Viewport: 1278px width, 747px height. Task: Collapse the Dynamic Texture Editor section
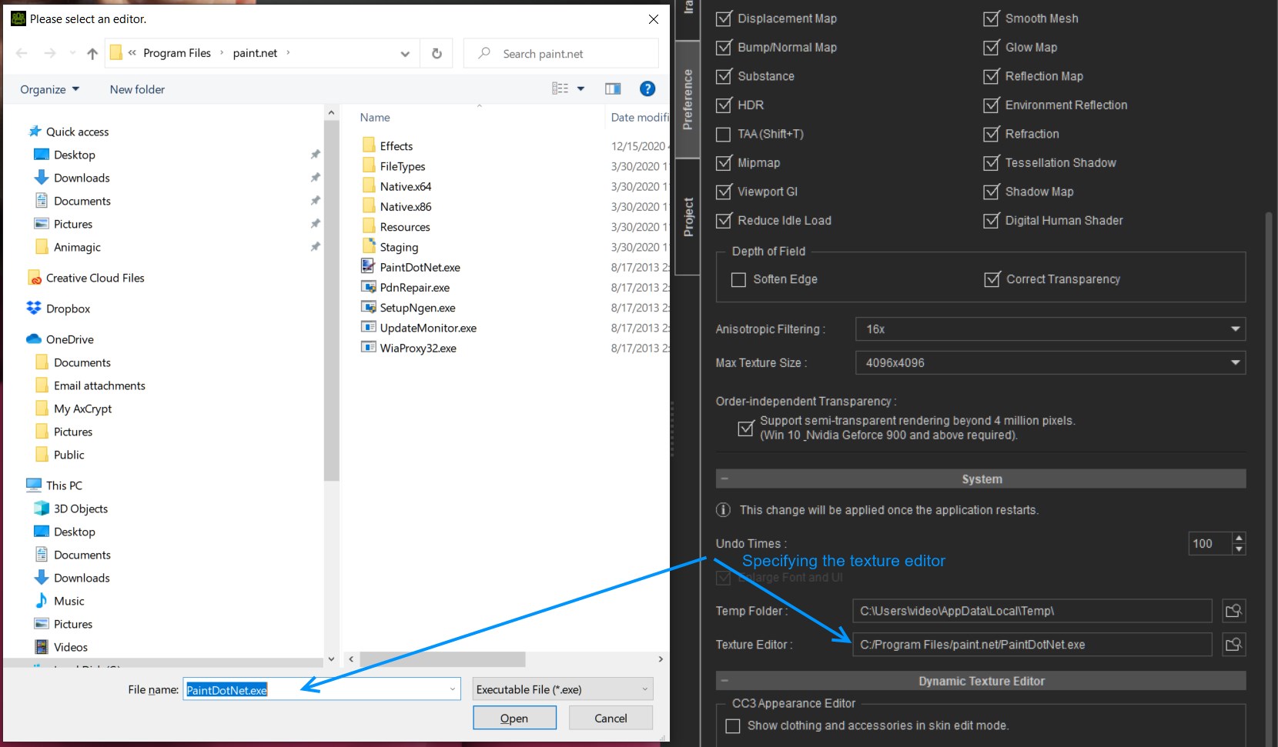[724, 681]
